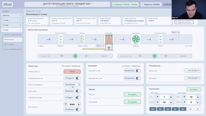
Task: Click Калорифер alarm В норме indicator
Action: point(132,102)
